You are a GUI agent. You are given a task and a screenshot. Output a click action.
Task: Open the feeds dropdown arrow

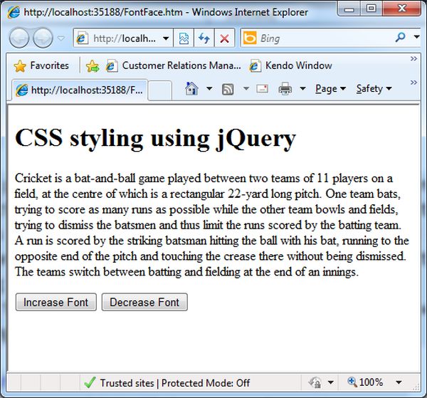246,88
